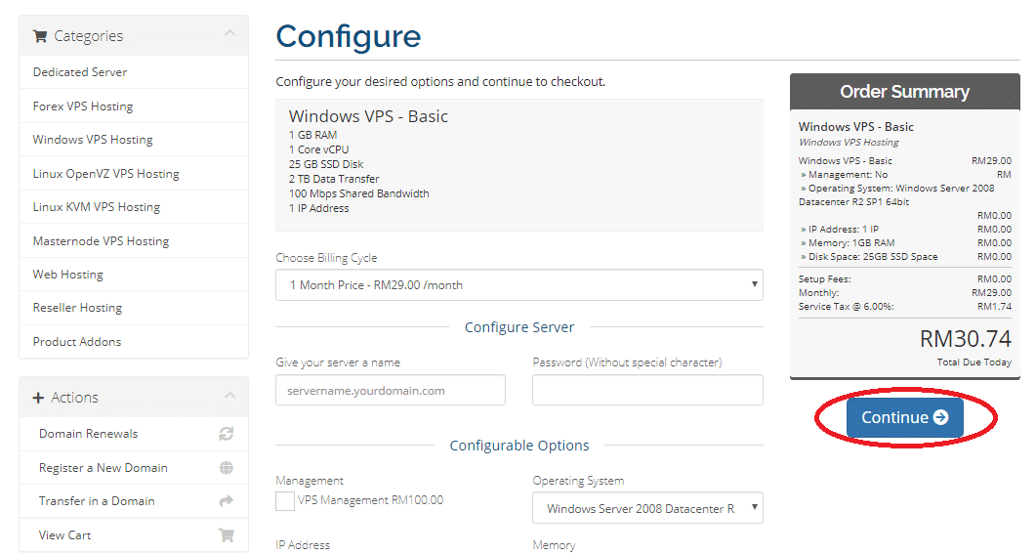Collapse the Actions panel chevron
Screen dimensions: 1036x554
pos(229,396)
